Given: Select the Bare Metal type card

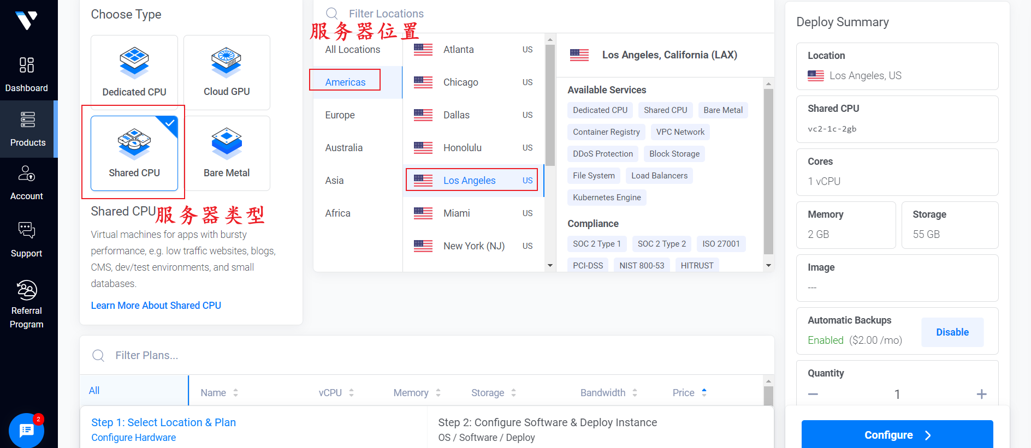Looking at the screenshot, I should tap(227, 153).
